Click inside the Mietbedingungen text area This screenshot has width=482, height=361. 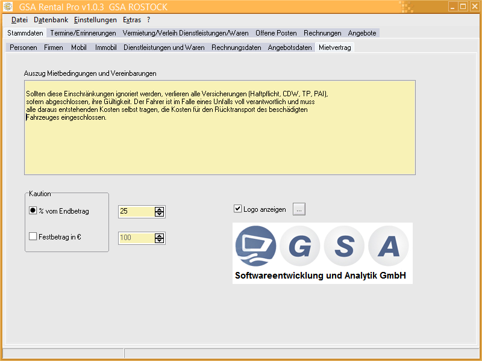[x=219, y=144]
